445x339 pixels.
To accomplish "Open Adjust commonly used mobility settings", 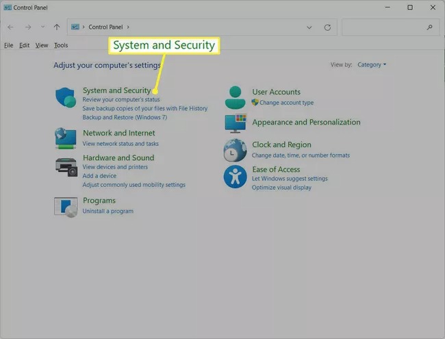I will click(x=134, y=184).
